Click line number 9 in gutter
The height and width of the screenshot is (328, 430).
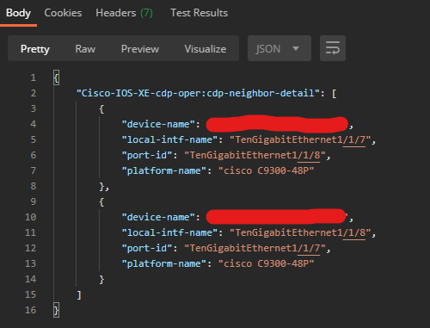tap(34, 201)
